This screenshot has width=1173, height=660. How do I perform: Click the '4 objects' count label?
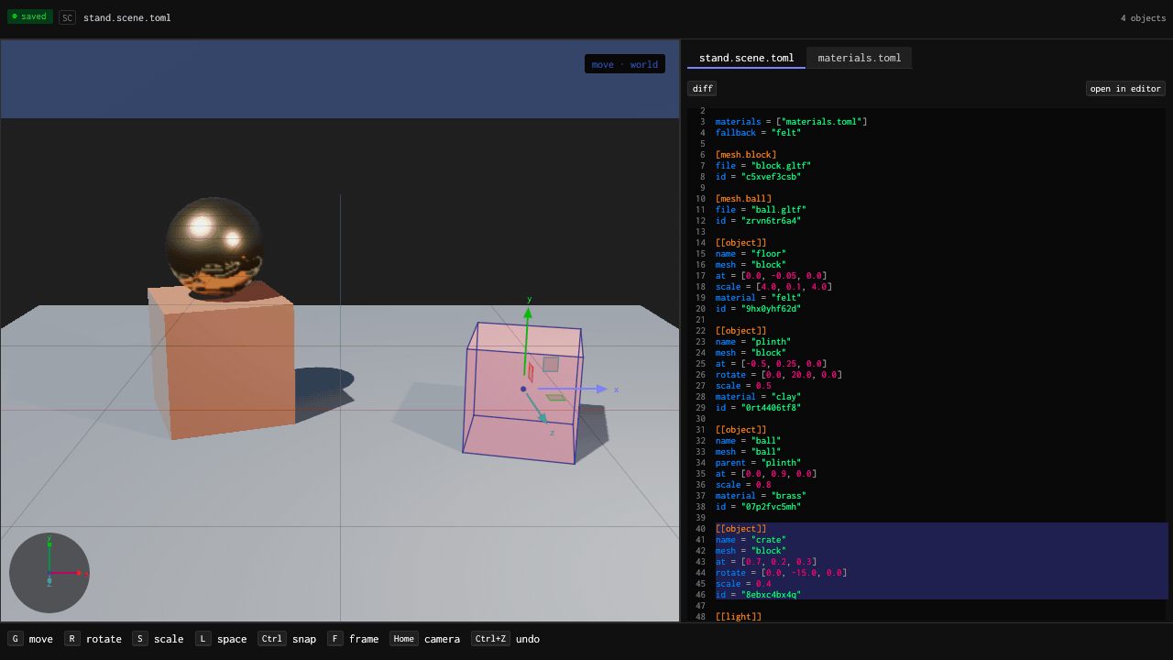point(1143,17)
